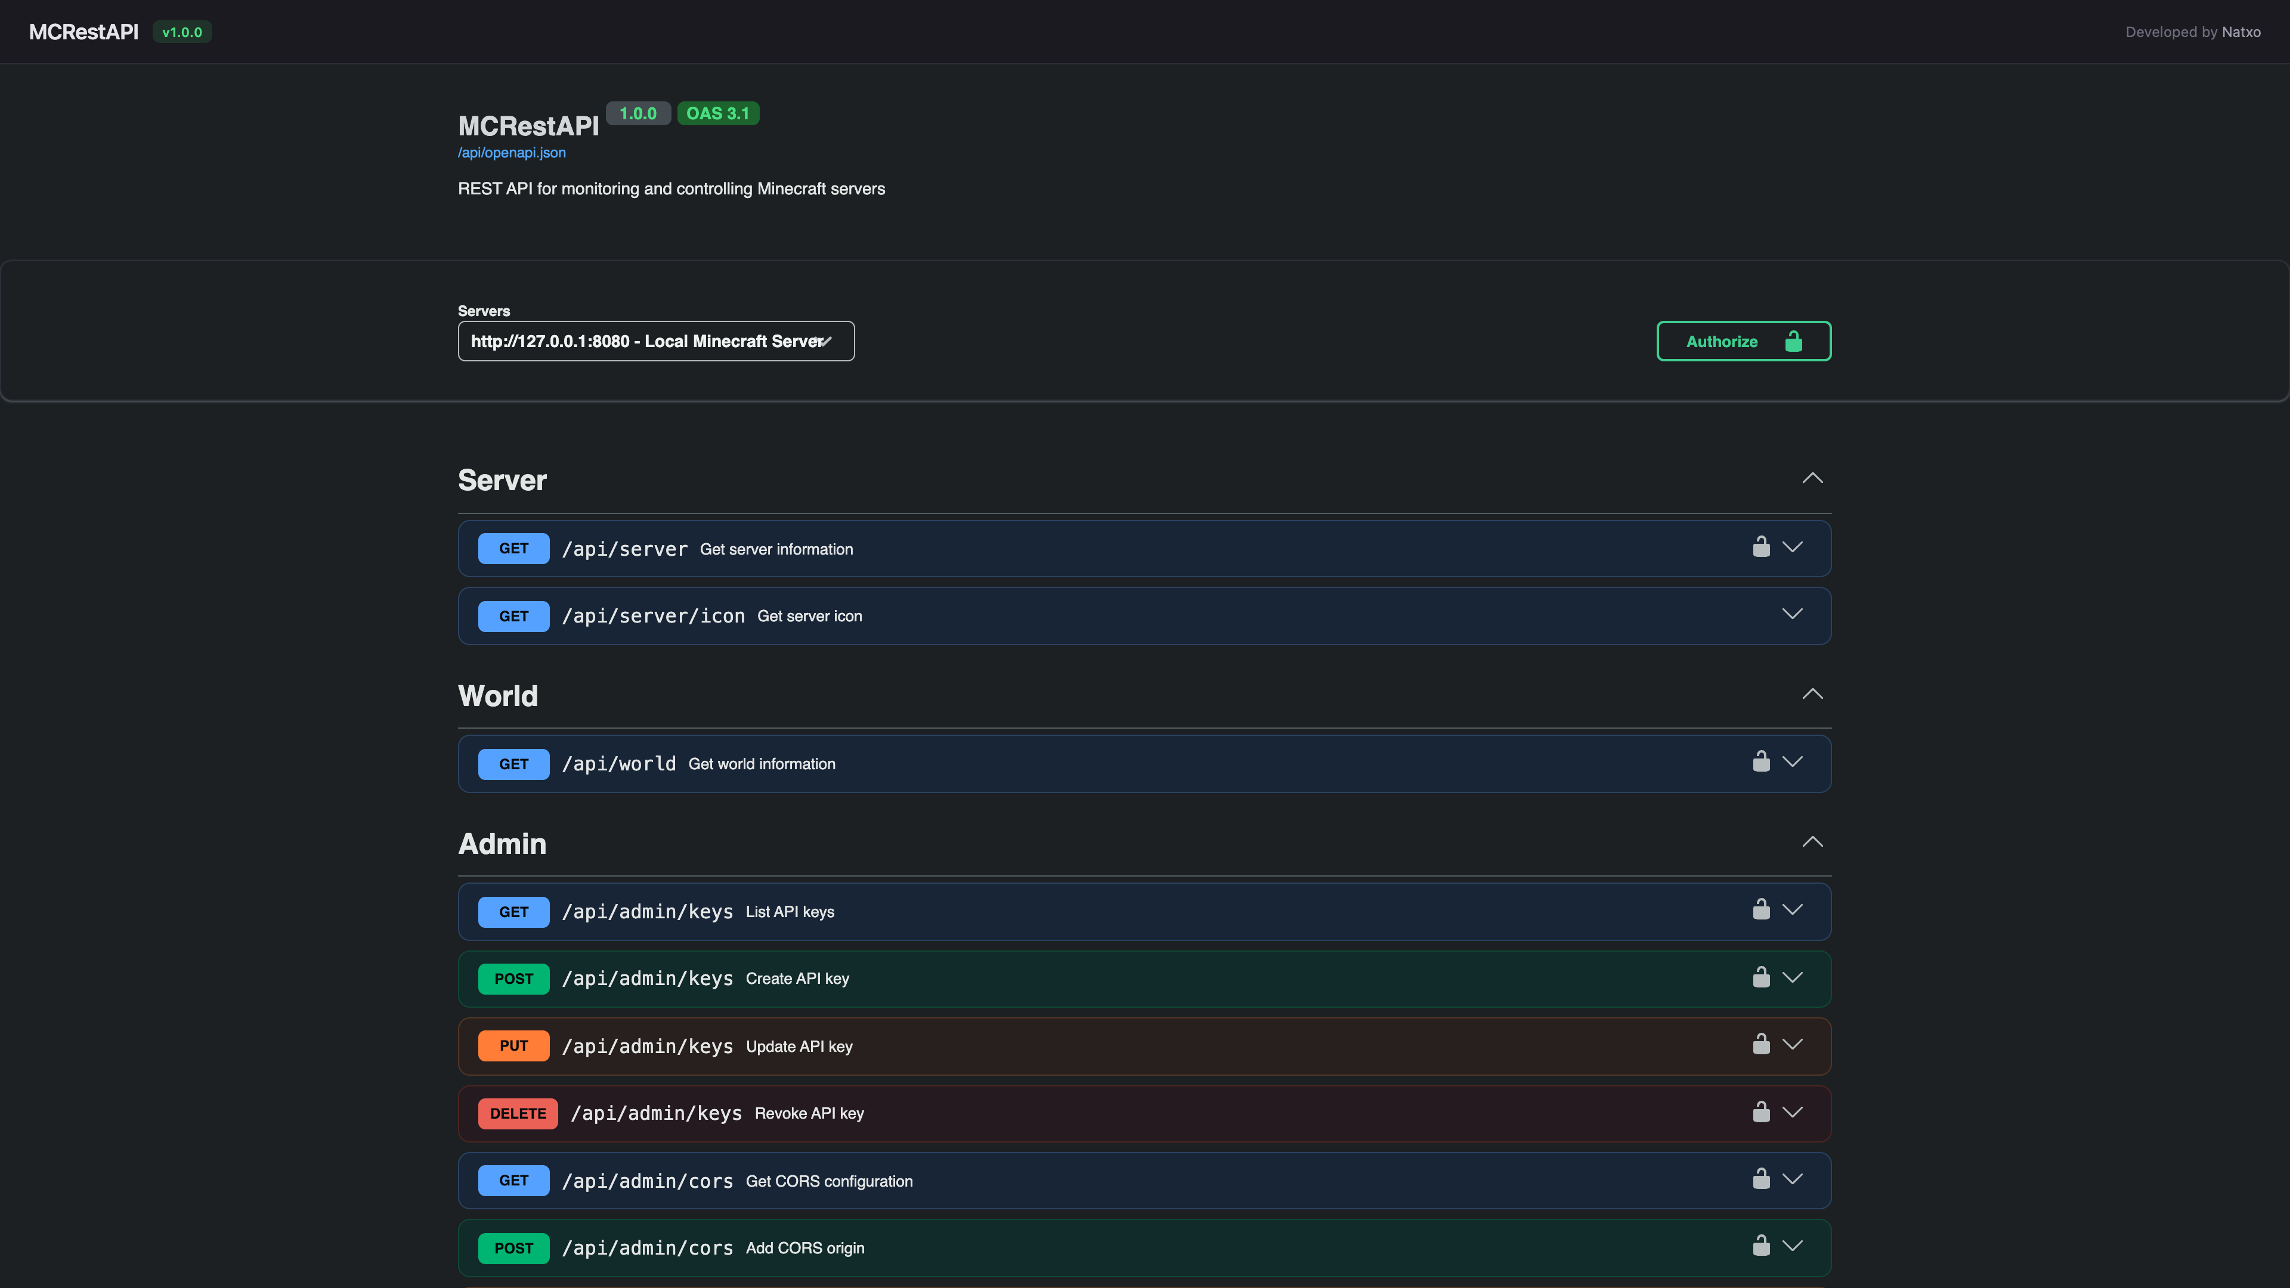This screenshot has height=1288, width=2290.
Task: Click the GET badge for /api/world
Action: pos(514,764)
